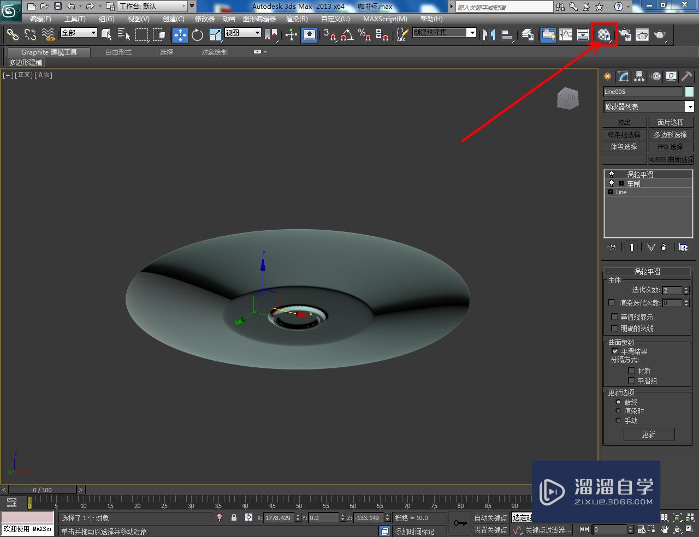Open the Material Editor icon
699x537 pixels.
[604, 34]
